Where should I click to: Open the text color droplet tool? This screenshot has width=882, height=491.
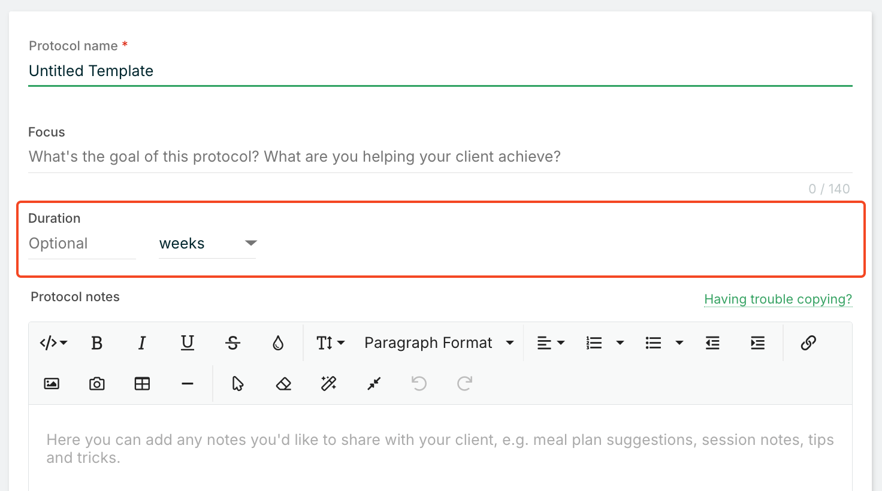pyautogui.click(x=278, y=343)
